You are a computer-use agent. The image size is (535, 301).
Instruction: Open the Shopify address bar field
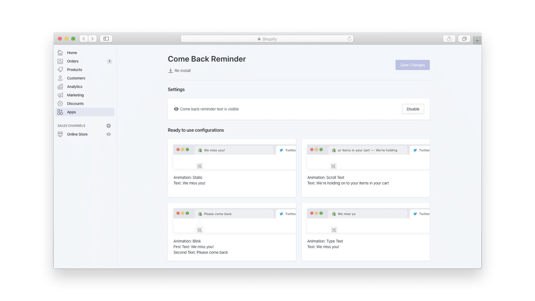pos(267,38)
